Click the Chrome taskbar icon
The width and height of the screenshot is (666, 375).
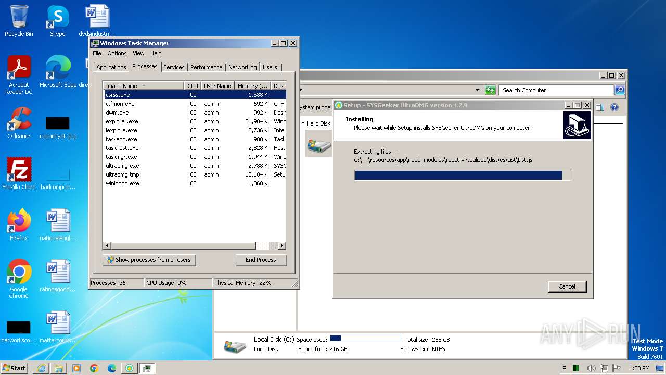[94, 368]
